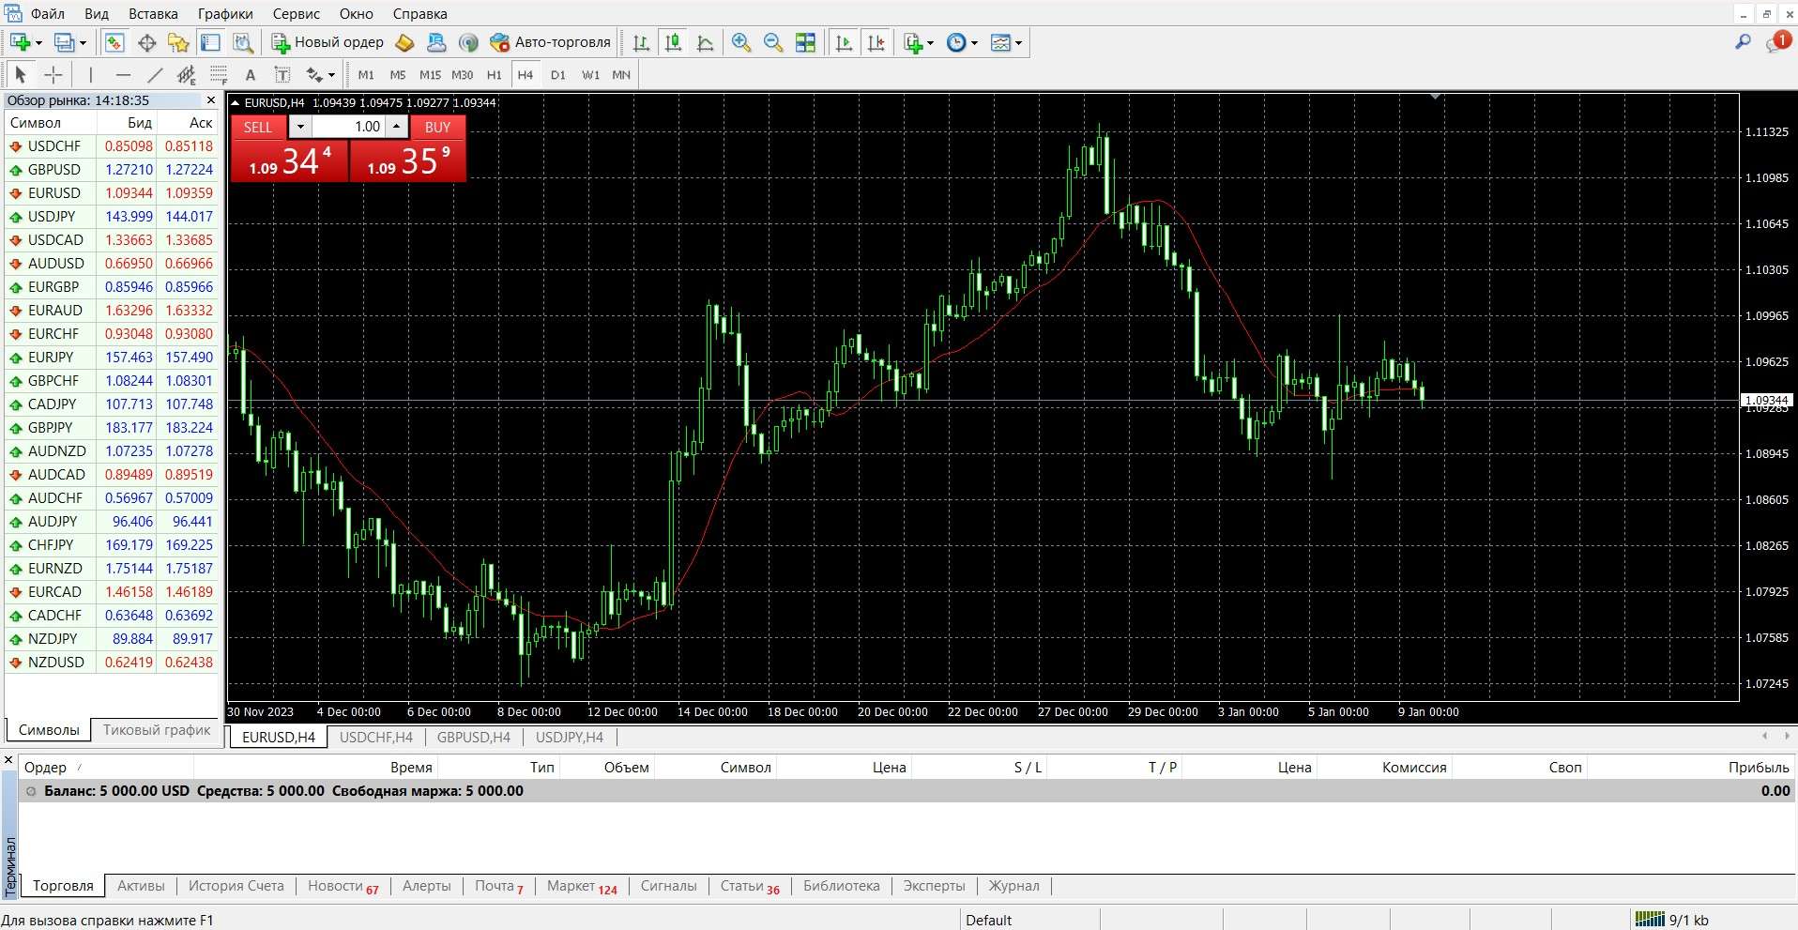Viewport: 1798px width, 930px height.
Task: Select the Fibonacci Retracement tool
Action: (x=219, y=75)
